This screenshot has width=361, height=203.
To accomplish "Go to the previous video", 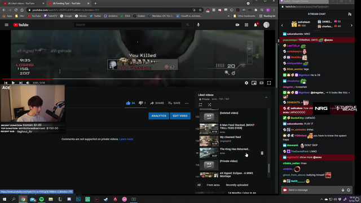I will tap(6, 83).
